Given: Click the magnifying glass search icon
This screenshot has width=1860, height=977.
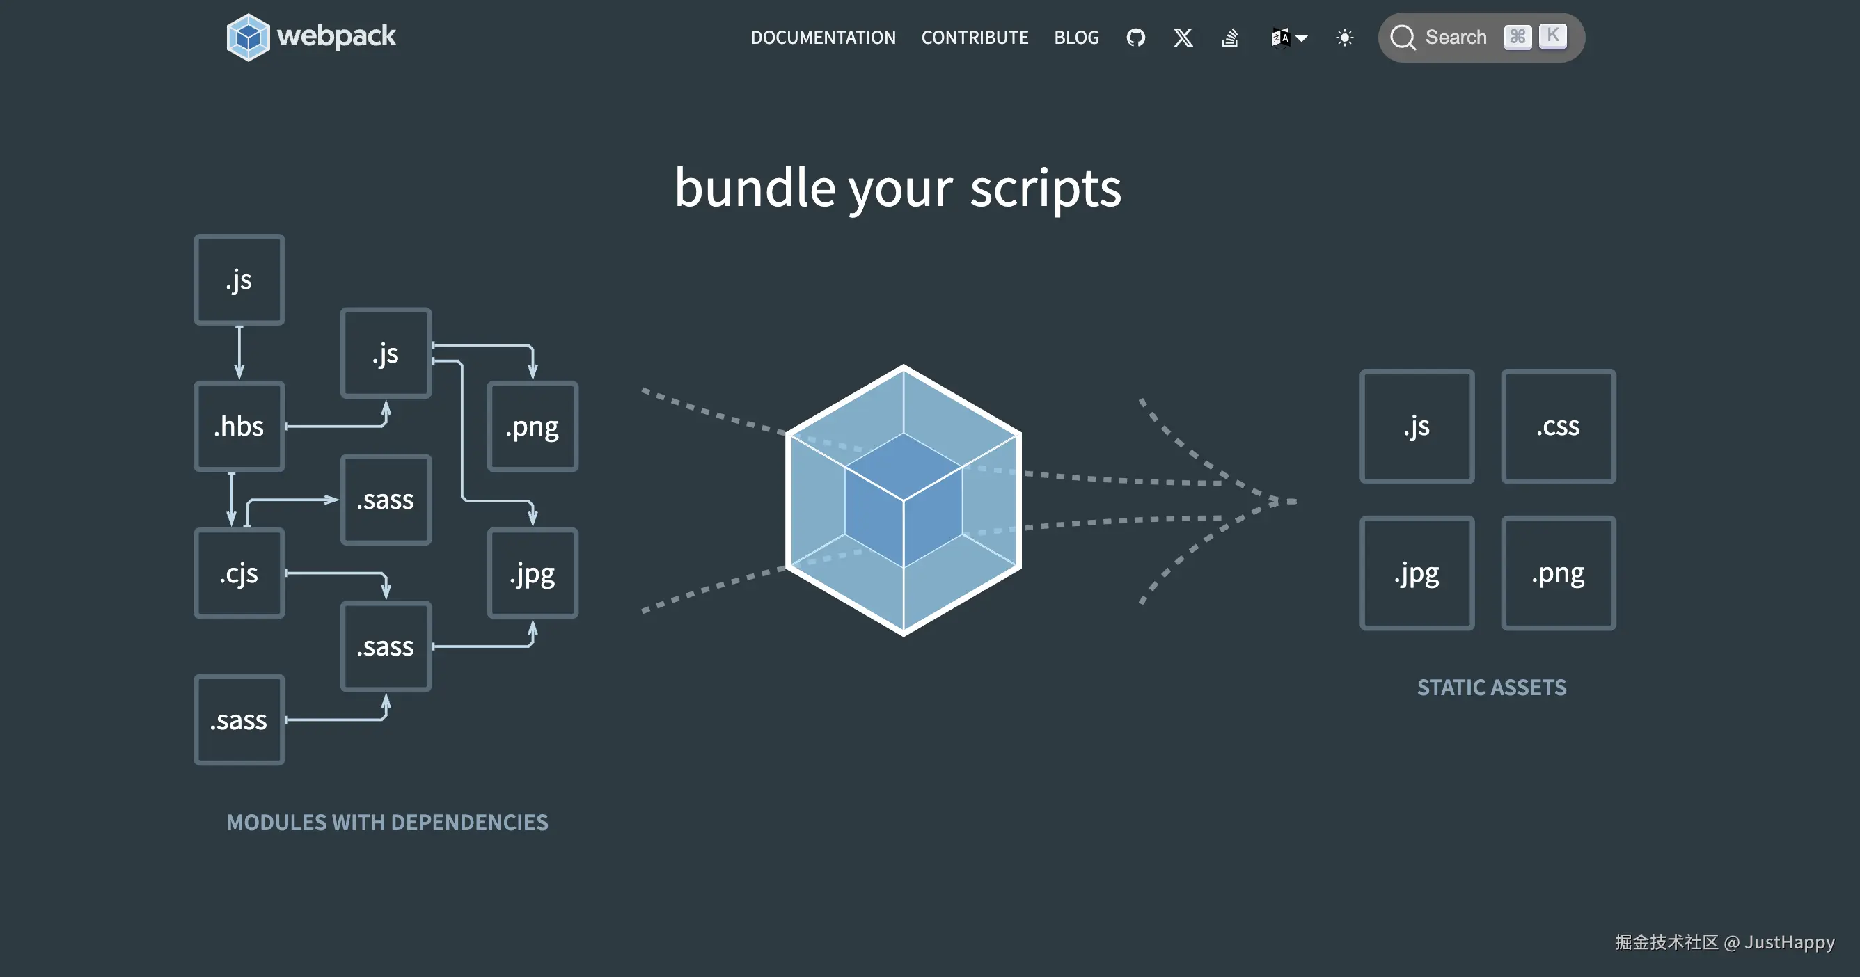Looking at the screenshot, I should point(1402,38).
